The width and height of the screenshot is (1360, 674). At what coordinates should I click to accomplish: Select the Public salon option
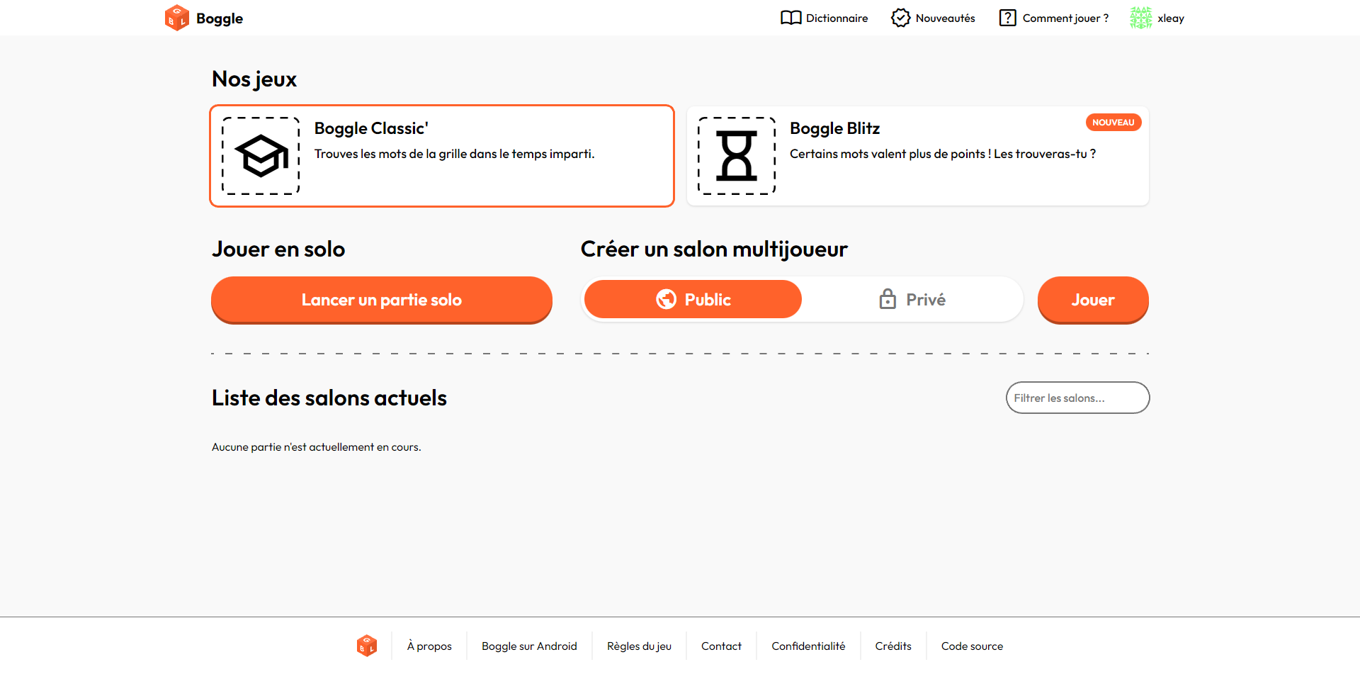click(x=693, y=299)
